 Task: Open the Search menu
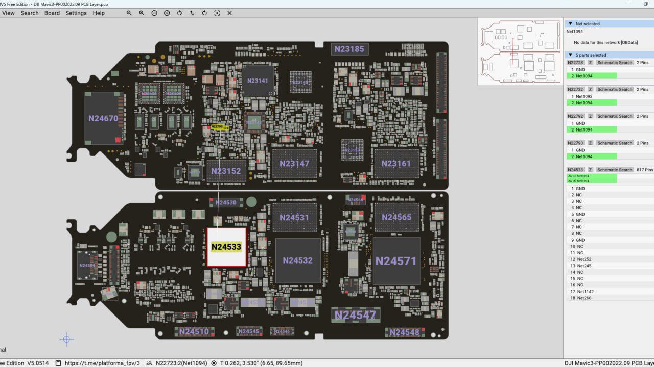tap(30, 13)
